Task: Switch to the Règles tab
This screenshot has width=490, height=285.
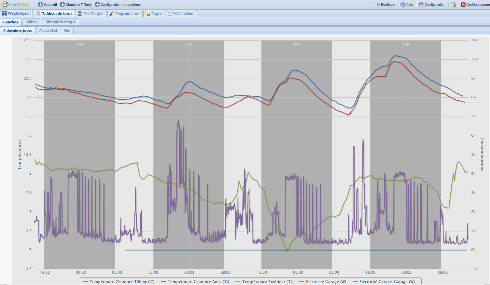Action: click(154, 14)
